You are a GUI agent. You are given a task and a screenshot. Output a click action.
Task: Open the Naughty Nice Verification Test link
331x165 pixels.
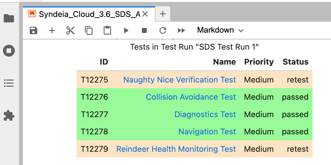coord(180,80)
